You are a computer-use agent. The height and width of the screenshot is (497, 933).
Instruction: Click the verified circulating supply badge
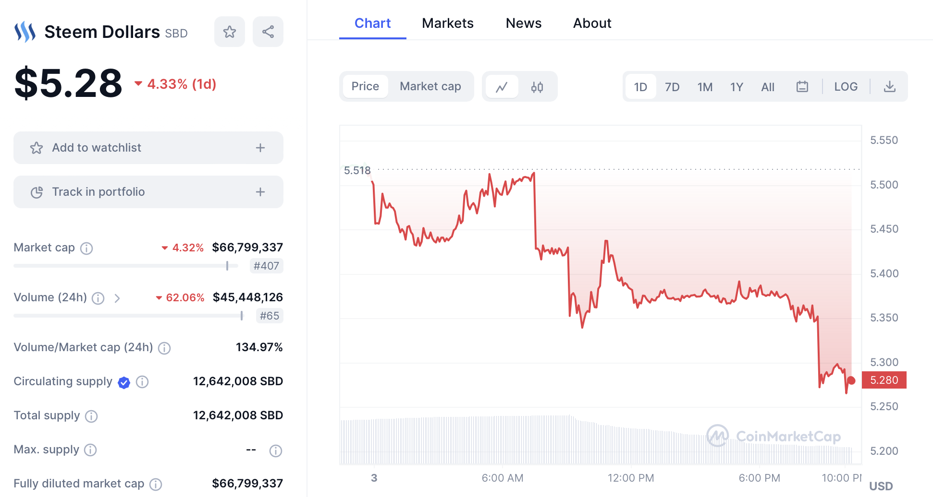coord(124,382)
